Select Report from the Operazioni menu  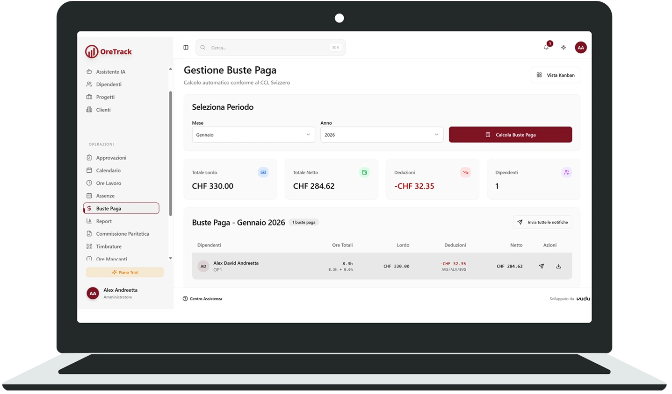point(103,221)
